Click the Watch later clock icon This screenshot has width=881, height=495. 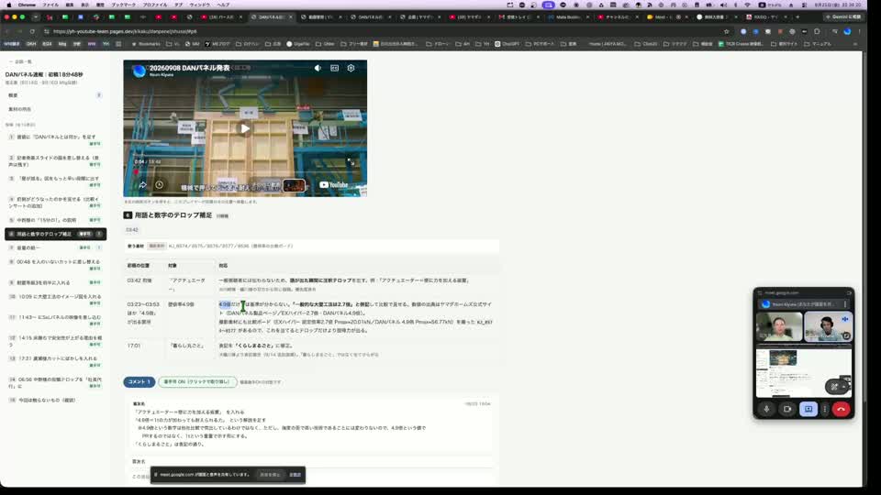[159, 184]
